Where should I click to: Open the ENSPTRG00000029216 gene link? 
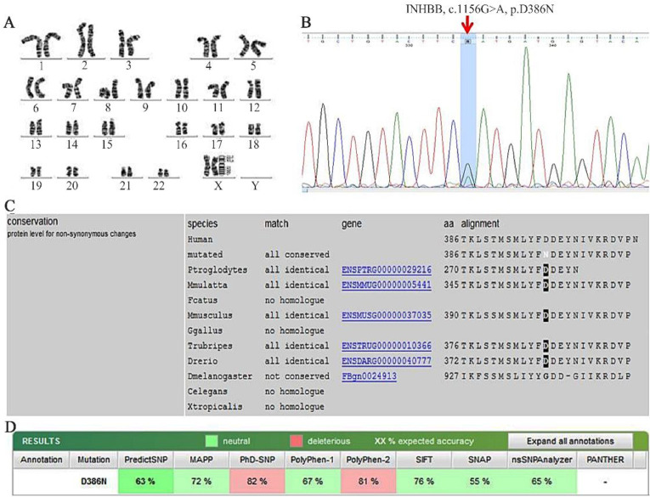coord(387,270)
